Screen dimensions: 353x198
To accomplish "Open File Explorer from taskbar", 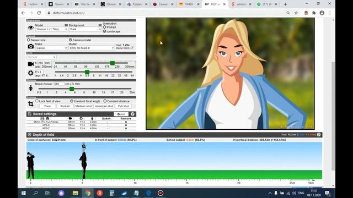I will point(76,193).
